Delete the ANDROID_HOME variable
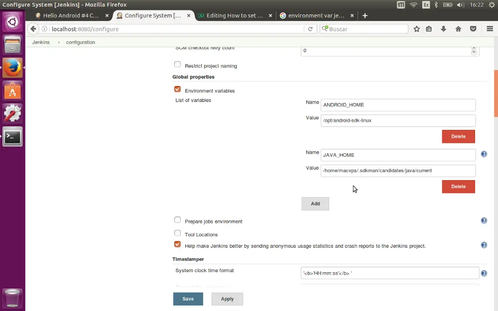This screenshot has height=311, width=498. click(x=458, y=136)
